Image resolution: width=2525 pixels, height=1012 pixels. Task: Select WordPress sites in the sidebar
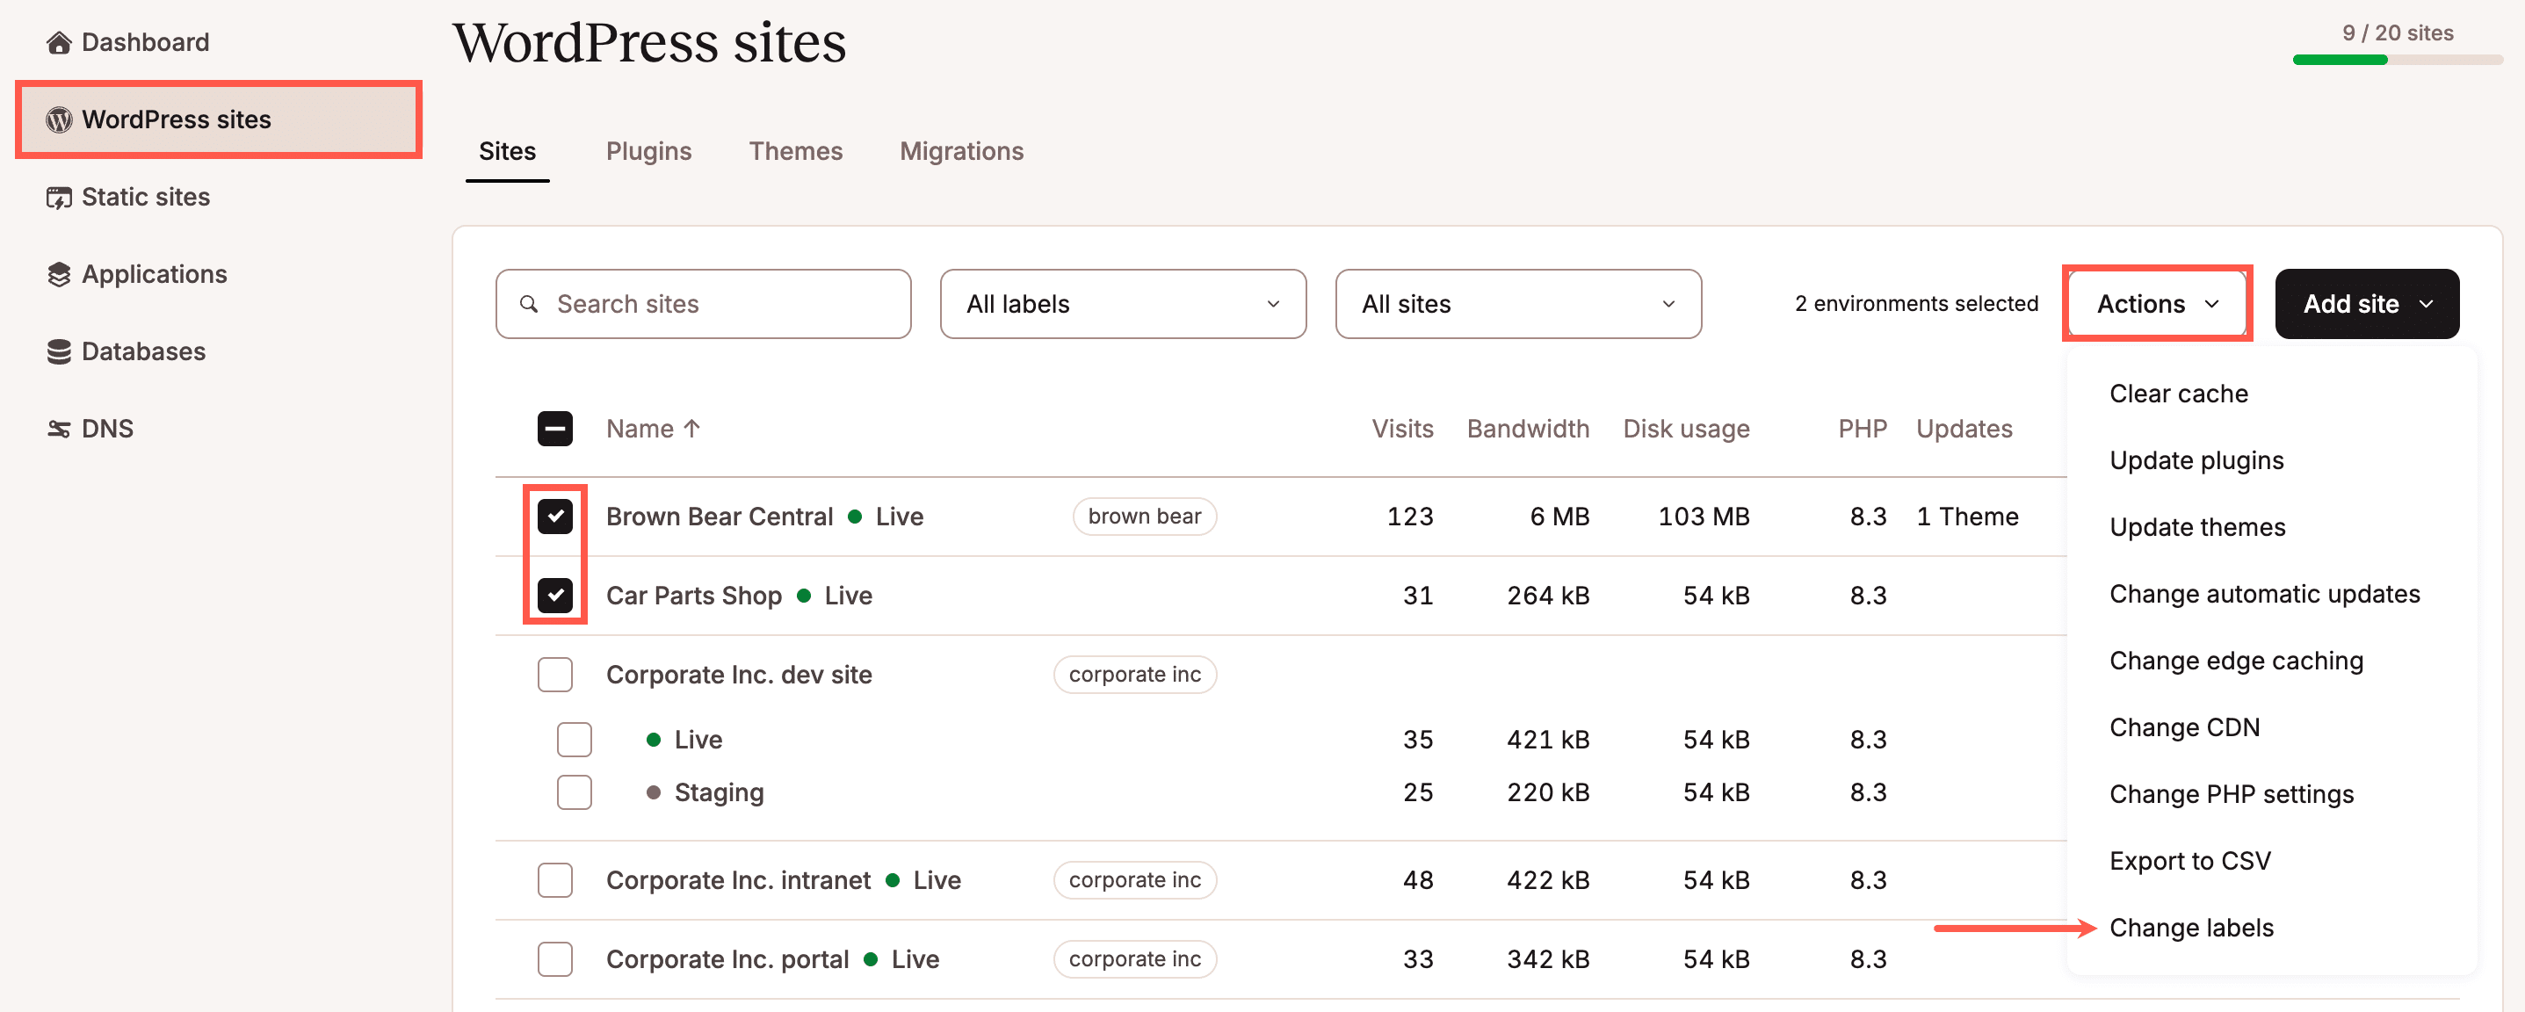pos(177,119)
